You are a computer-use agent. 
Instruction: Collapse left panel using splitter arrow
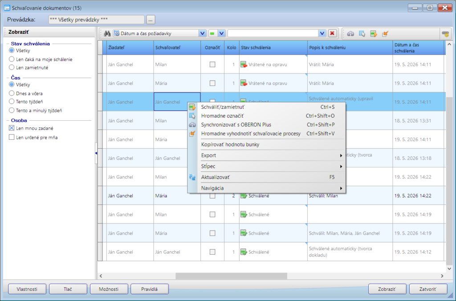(x=96, y=153)
